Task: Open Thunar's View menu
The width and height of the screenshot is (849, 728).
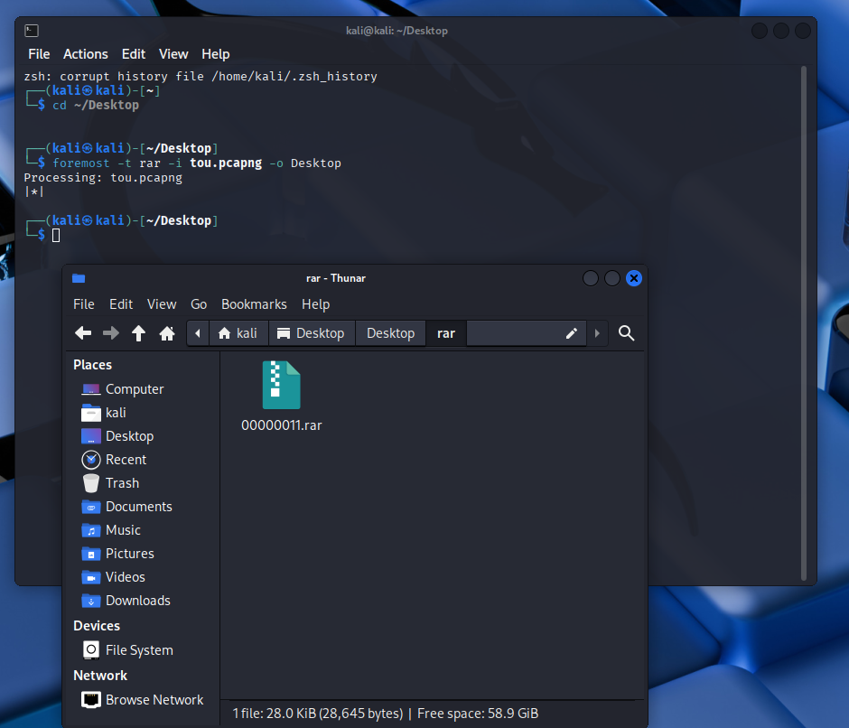Action: click(162, 304)
